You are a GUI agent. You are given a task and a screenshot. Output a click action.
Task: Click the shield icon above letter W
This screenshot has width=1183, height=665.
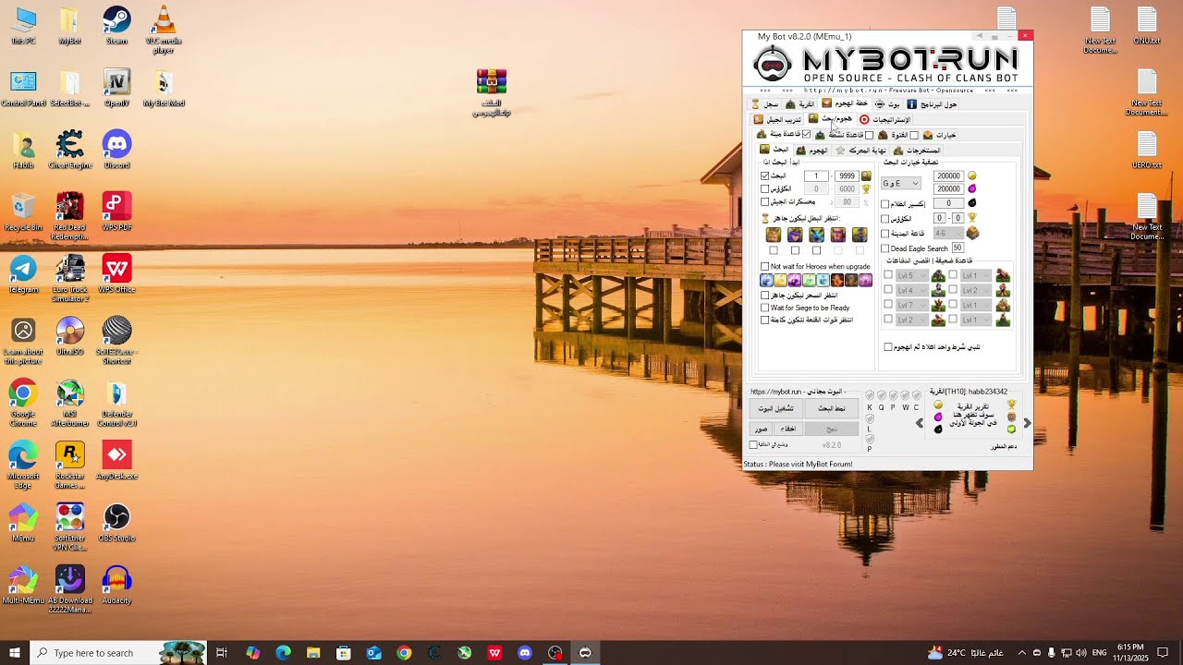pyautogui.click(x=905, y=395)
